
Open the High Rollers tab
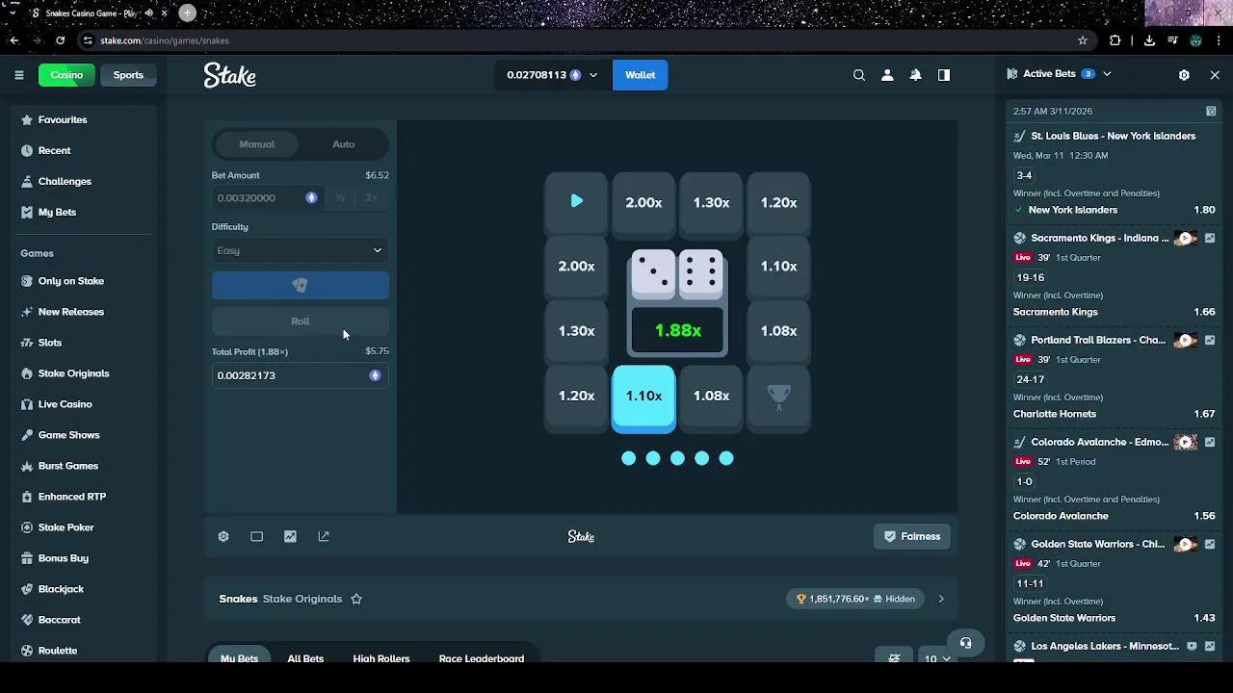(381, 658)
